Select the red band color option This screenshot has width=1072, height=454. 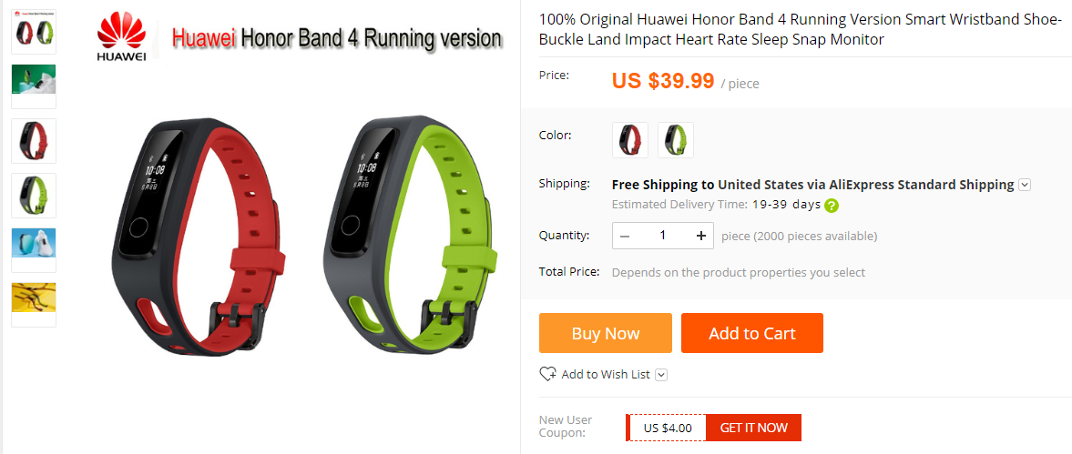point(630,140)
